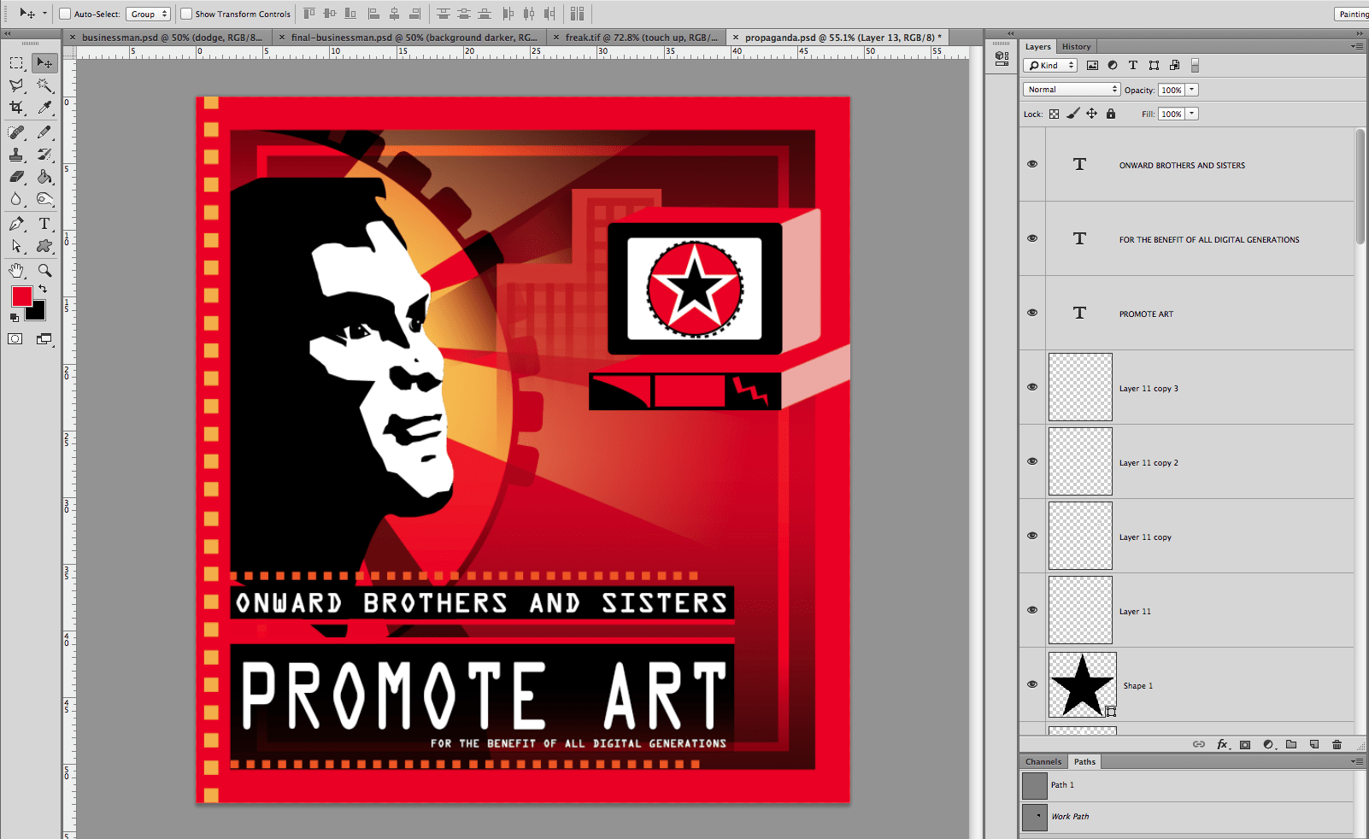This screenshot has height=839, width=1369.
Task: Select the Spot Healing Brush tool
Action: [16, 132]
